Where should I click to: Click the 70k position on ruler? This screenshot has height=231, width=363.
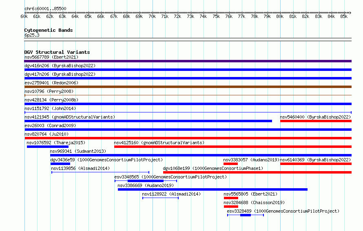click(152, 16)
